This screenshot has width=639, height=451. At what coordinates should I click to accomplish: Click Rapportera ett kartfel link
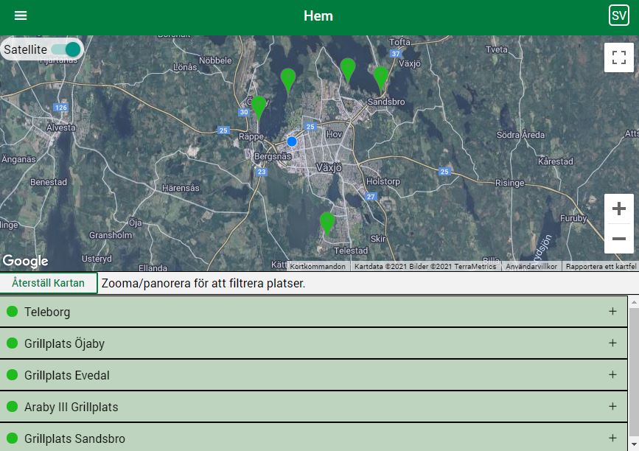click(x=601, y=267)
